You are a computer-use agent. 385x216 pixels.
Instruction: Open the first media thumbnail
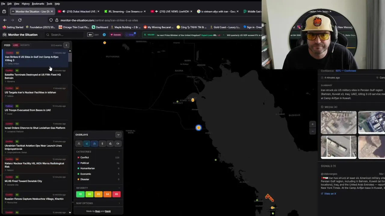pyautogui.click(x=339, y=122)
